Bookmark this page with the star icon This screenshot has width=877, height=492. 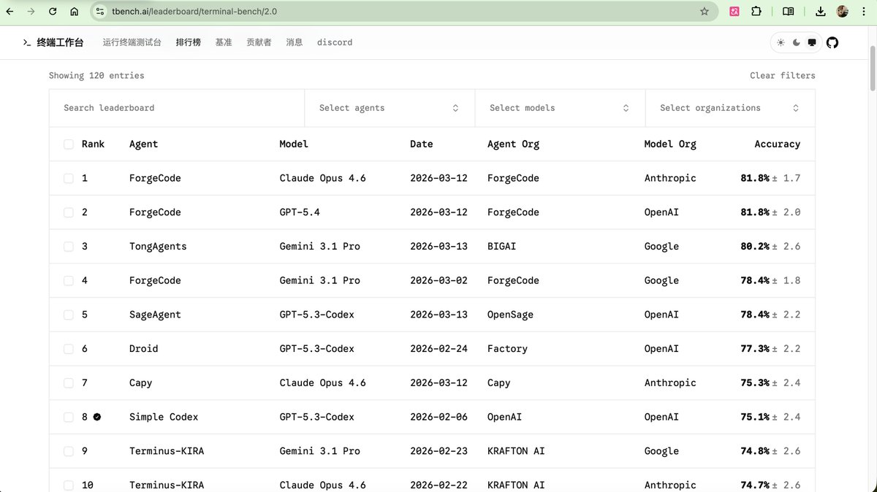pos(705,12)
